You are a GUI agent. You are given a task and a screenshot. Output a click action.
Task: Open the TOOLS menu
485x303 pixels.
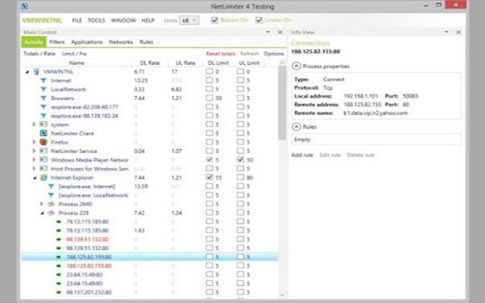coord(96,19)
